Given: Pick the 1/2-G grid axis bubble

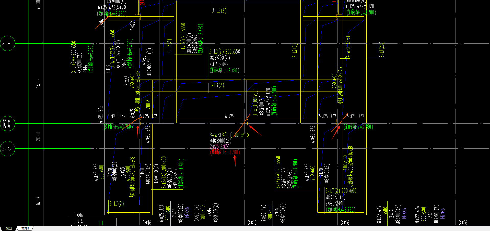Looking at the screenshot, I should 7,124.
